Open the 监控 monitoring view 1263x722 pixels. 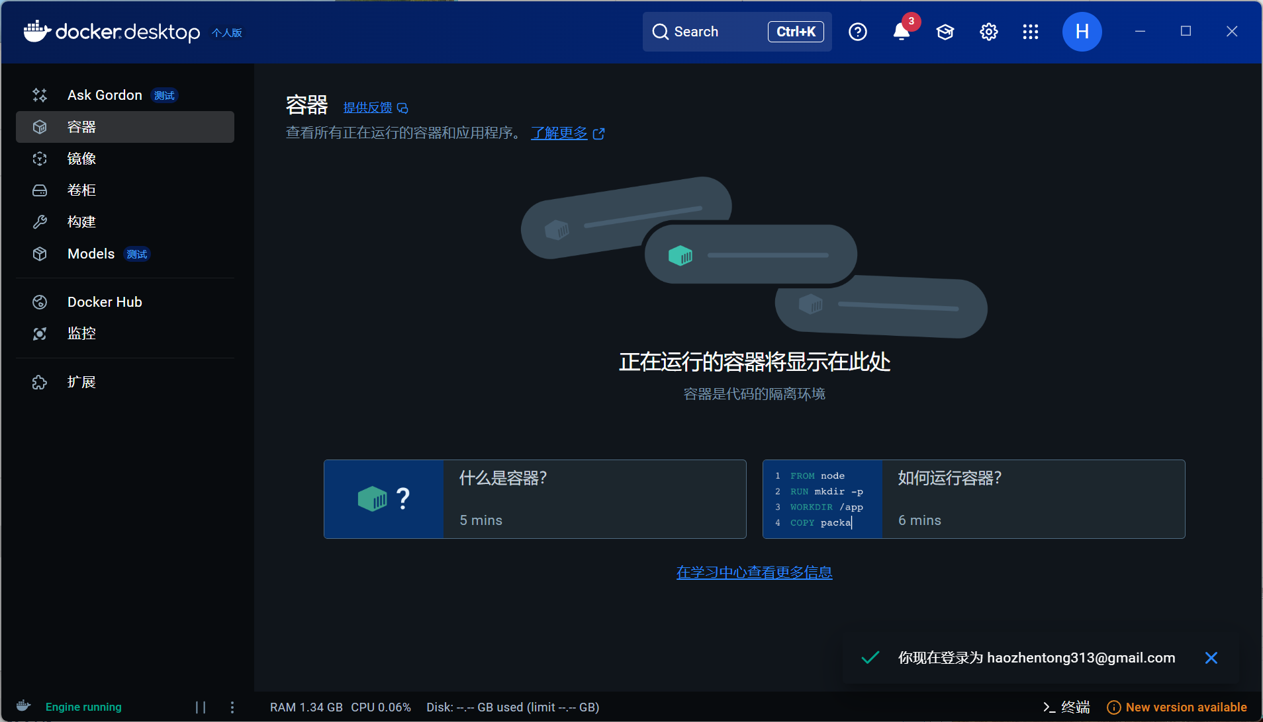(81, 333)
